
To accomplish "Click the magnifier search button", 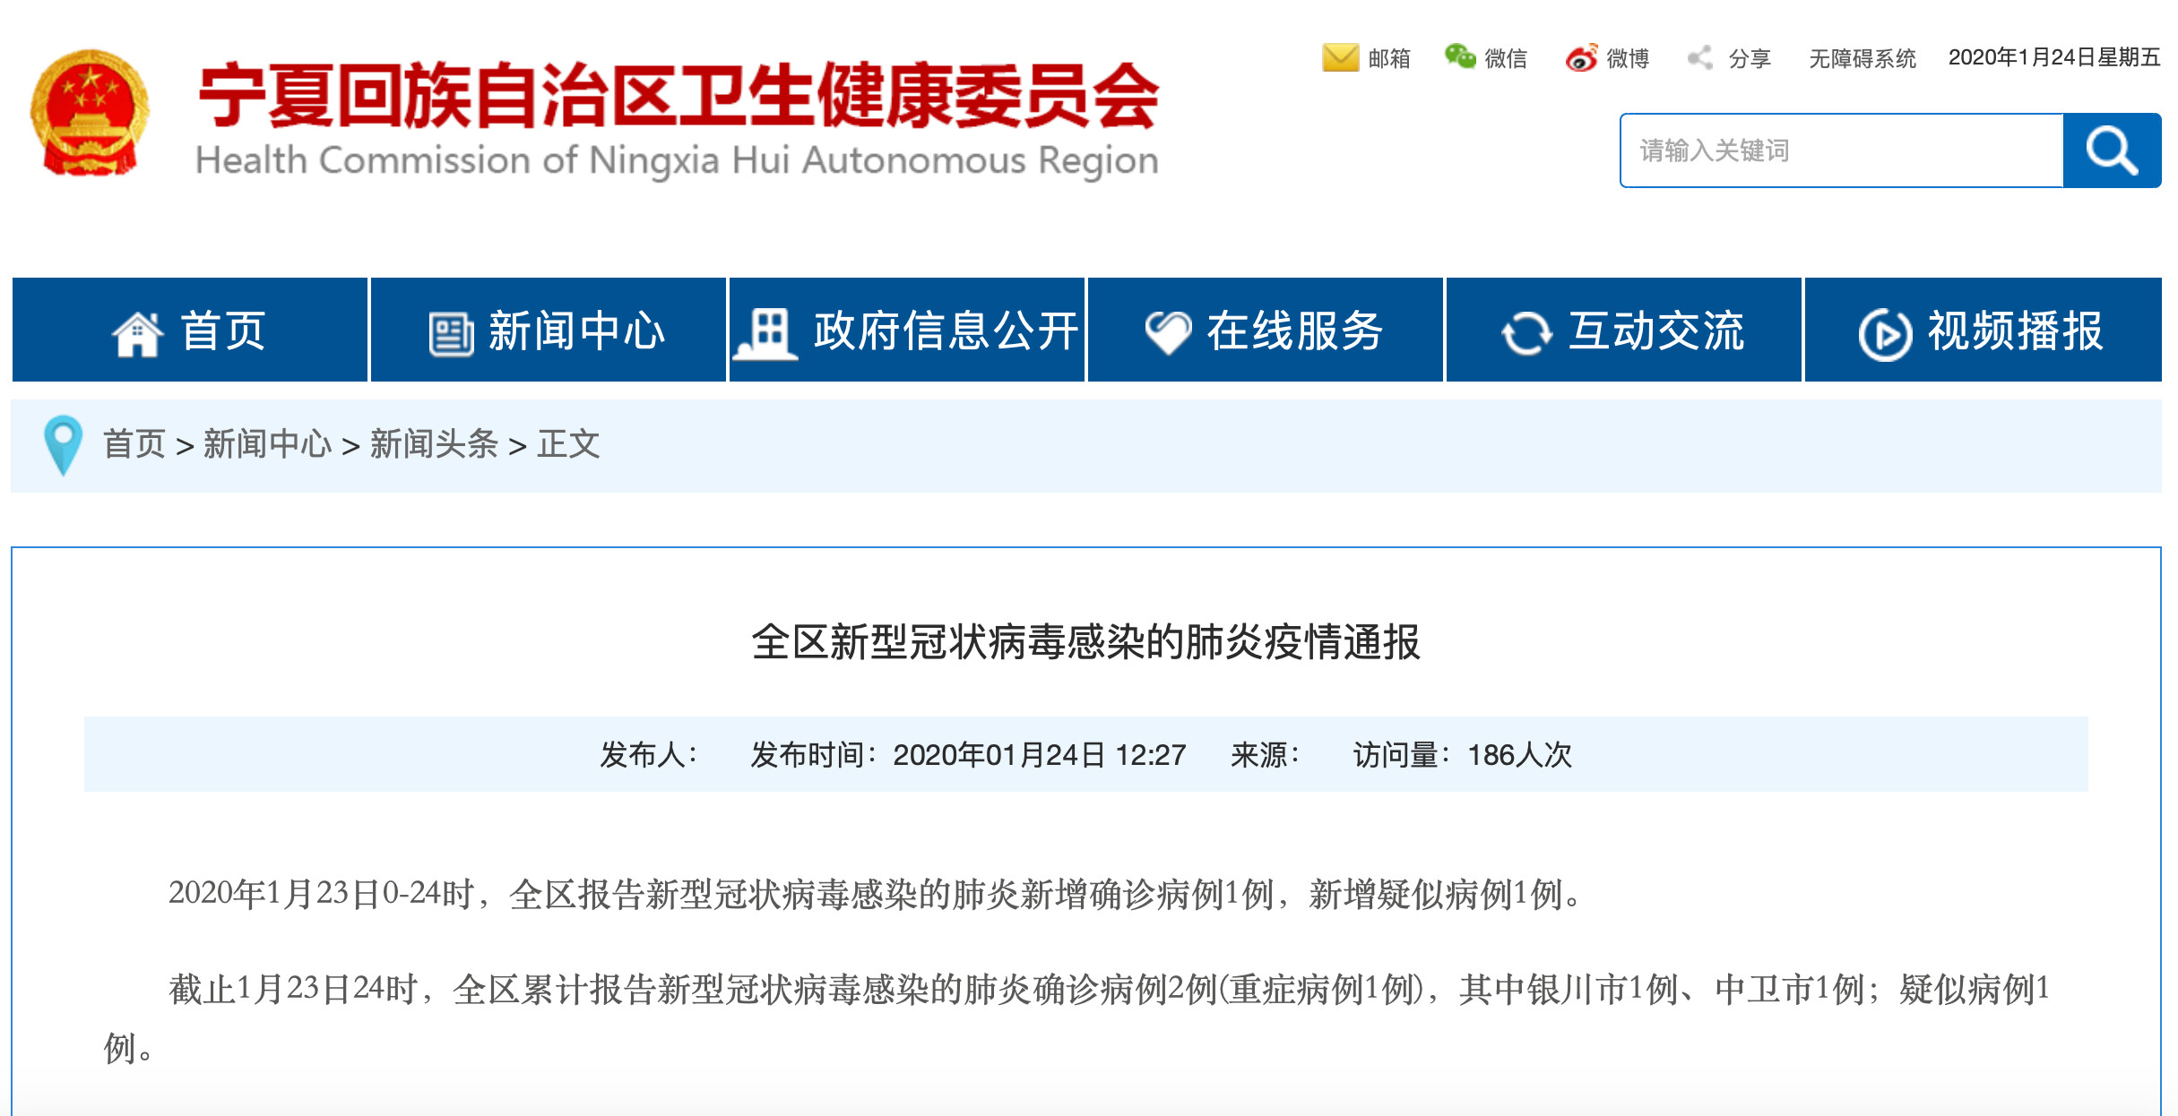I will (2111, 150).
